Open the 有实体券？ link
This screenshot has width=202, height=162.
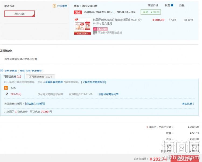[x=188, y=104]
